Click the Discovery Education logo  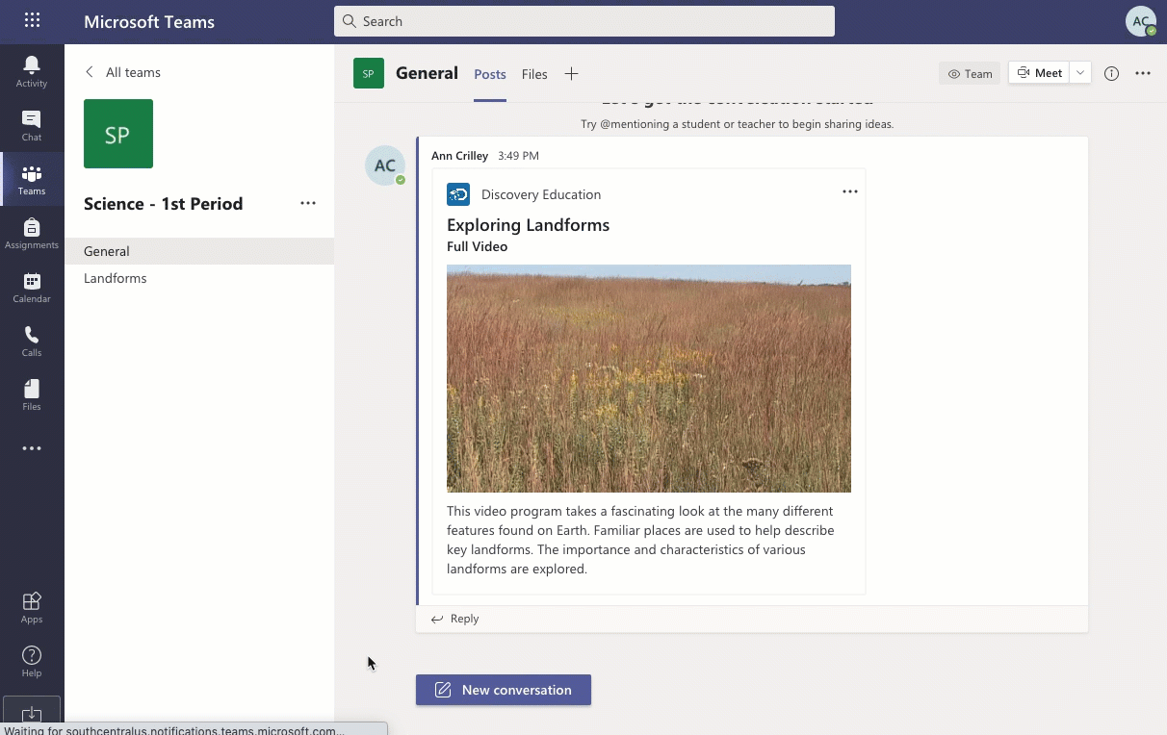click(458, 194)
